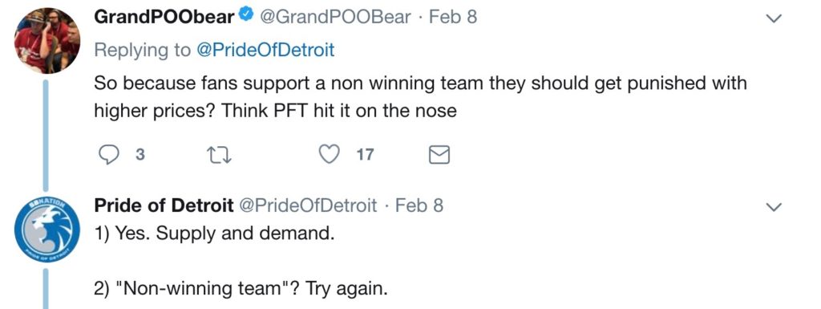Follow the @PrideOfDetroit reply mention link
This screenshot has height=309, width=821.
[265, 51]
